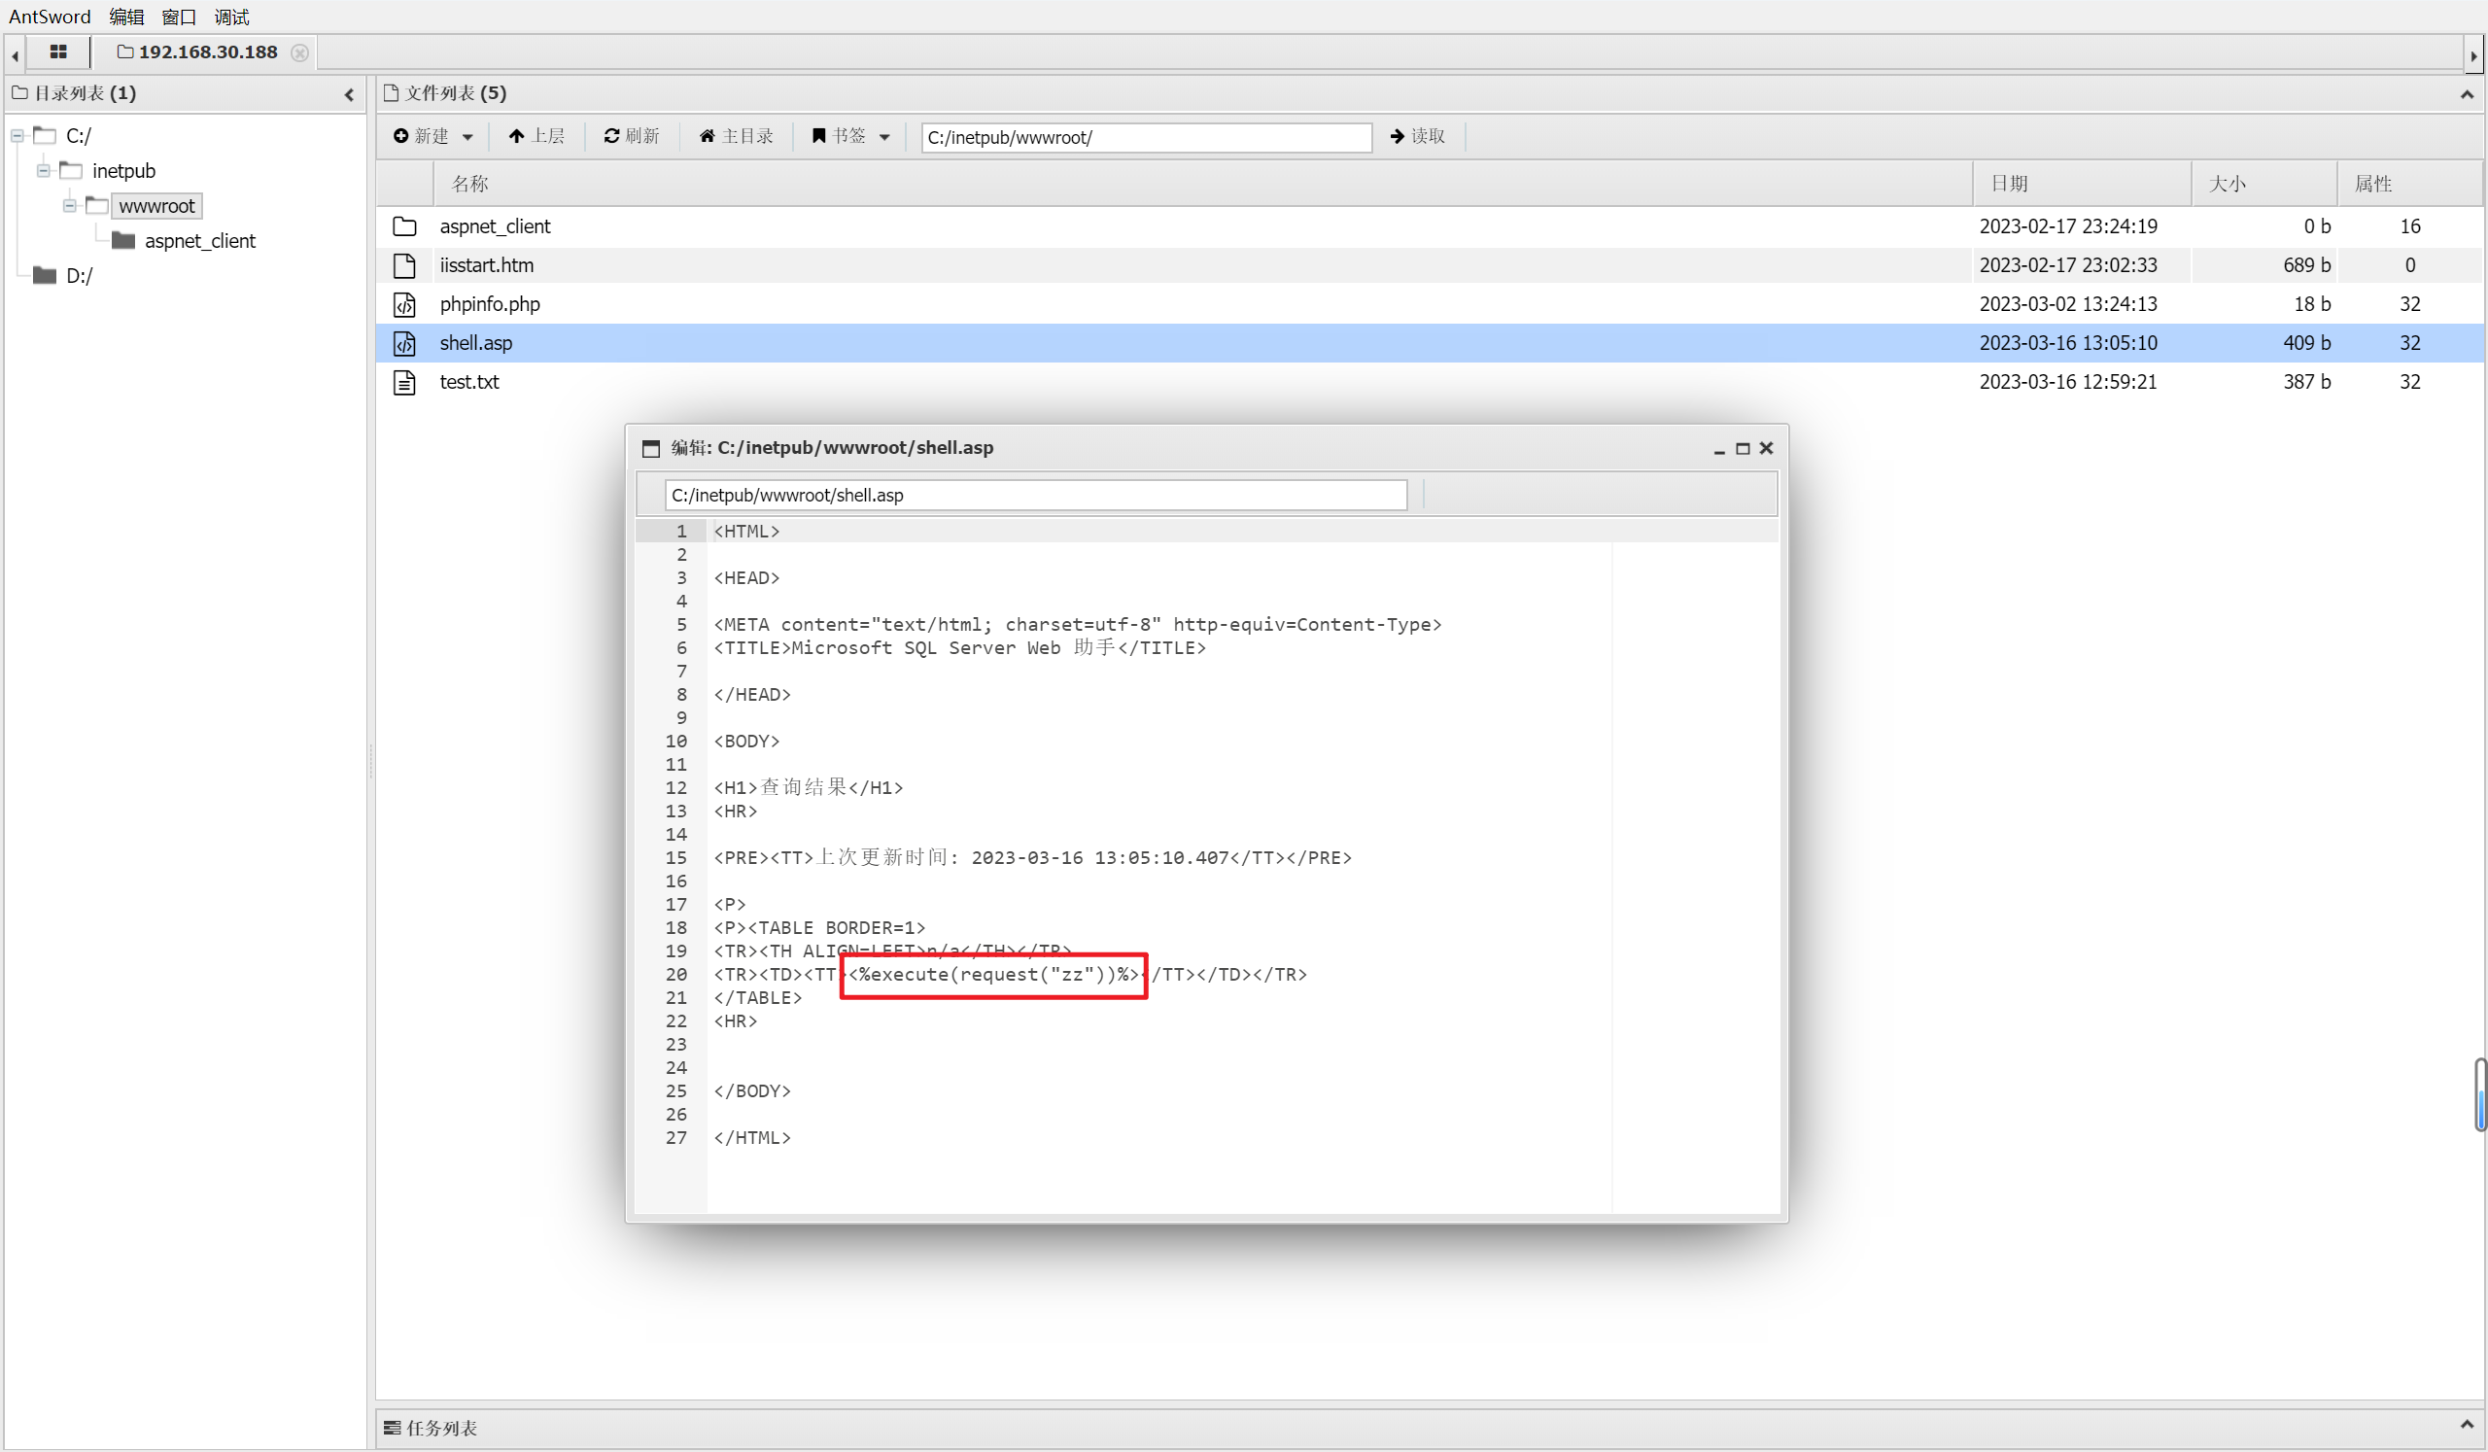Collapse the inetpub tree node
Image resolution: width=2488 pixels, height=1452 pixels.
44,171
